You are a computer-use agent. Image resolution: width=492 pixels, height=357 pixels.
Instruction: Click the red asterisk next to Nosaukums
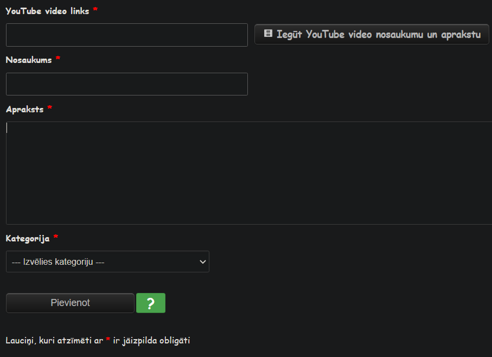57,58
